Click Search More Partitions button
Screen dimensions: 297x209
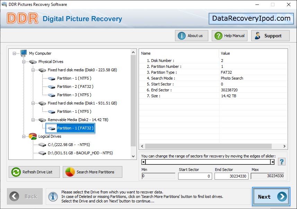click(93, 172)
